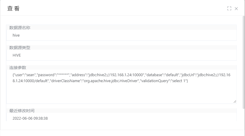245x136 pixels.
Task: Click the 最近修改时间 label
Action: point(22,111)
